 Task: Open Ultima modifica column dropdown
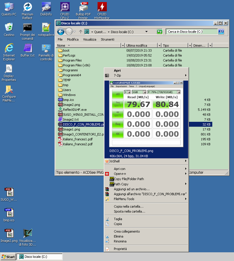click(x=159, y=45)
